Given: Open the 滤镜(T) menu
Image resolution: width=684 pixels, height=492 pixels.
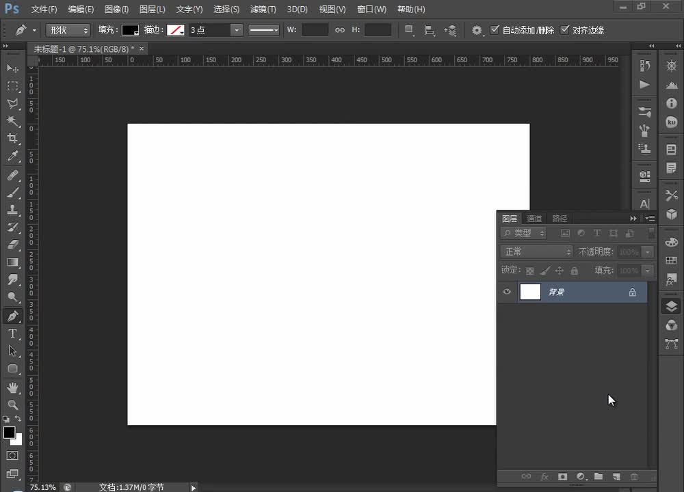Looking at the screenshot, I should (263, 9).
